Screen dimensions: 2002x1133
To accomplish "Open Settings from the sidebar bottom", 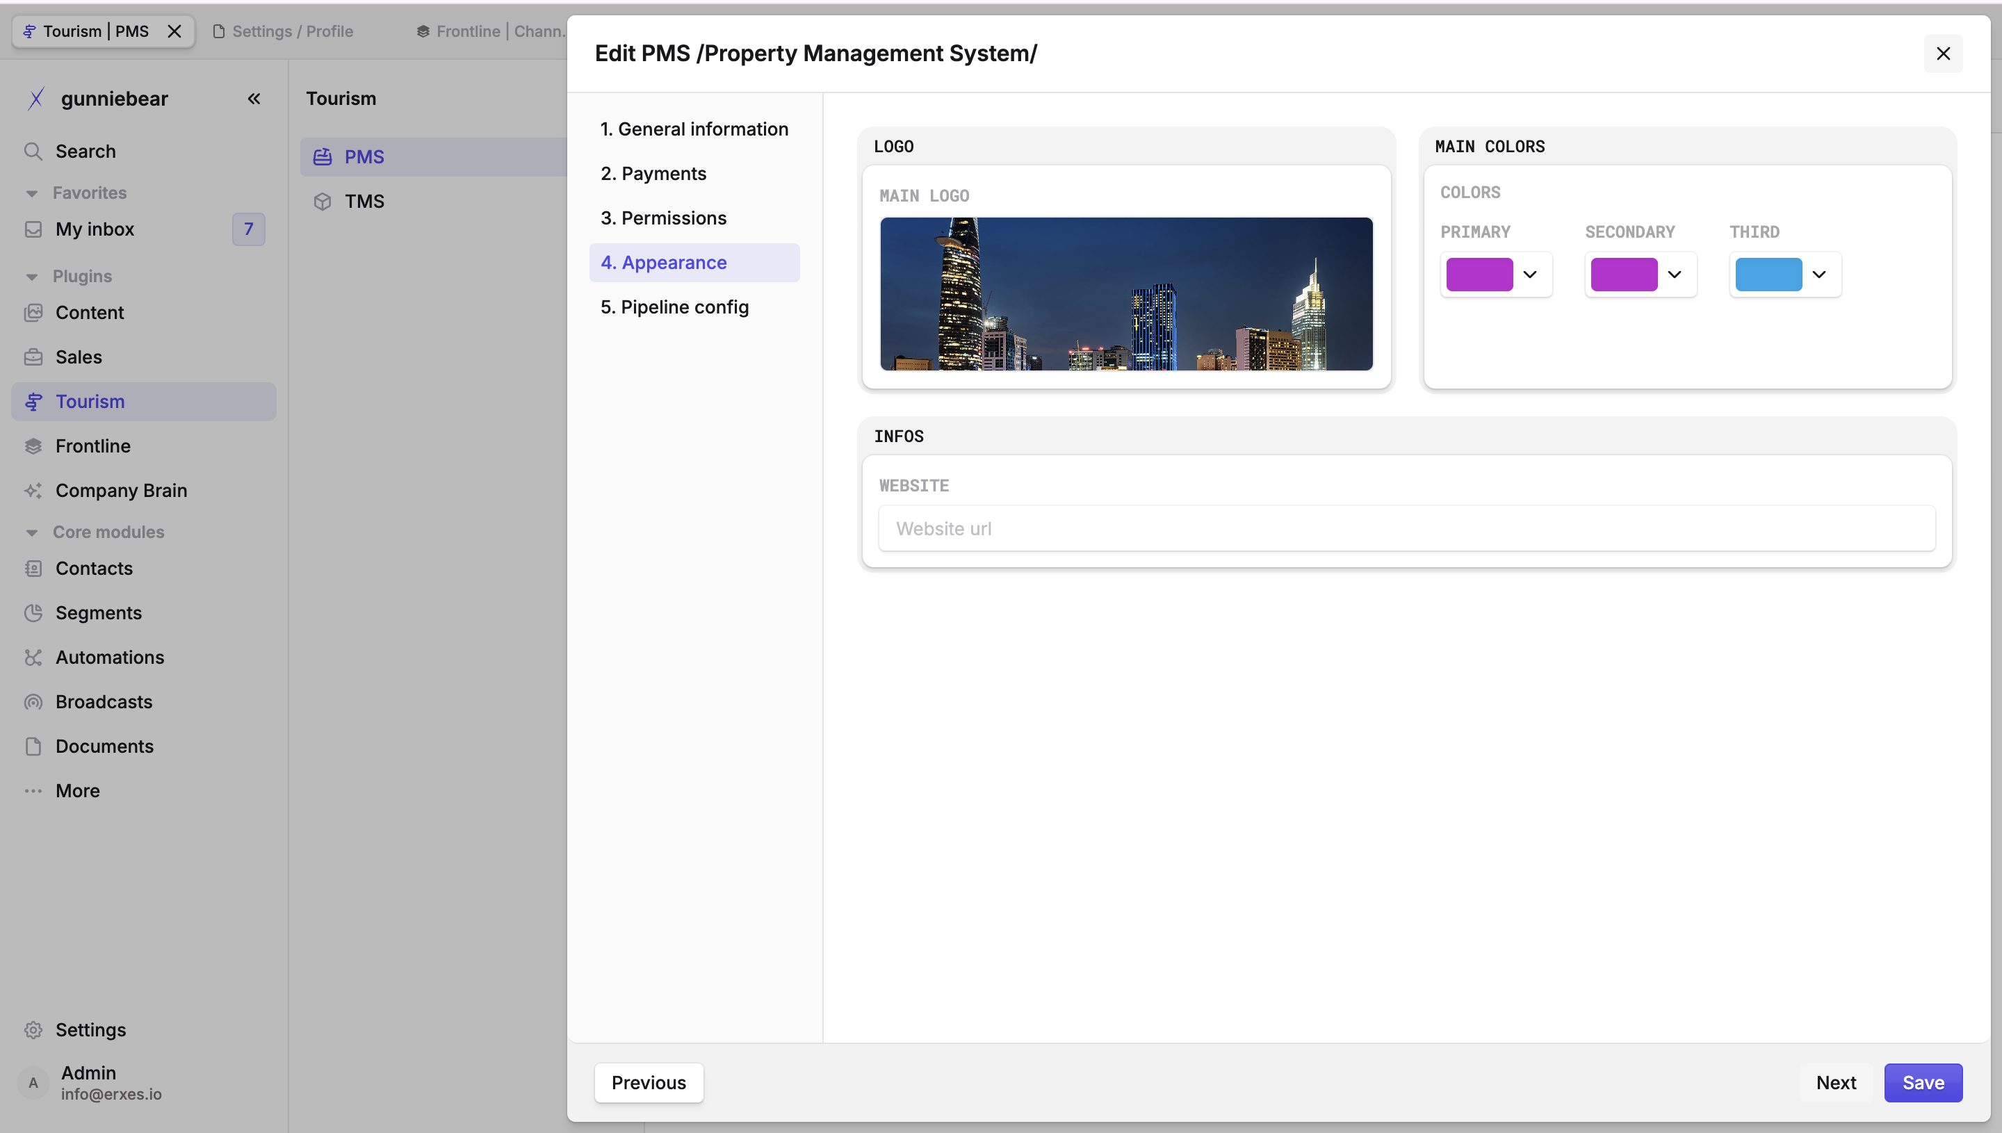I will point(144,1029).
